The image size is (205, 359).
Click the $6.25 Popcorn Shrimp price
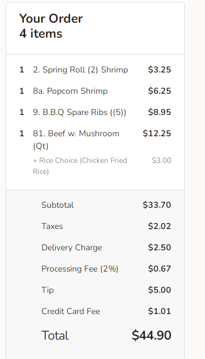point(160,91)
